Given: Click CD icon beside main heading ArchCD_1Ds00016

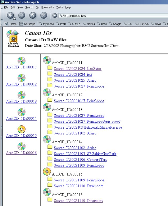Looking at the screenshot, I should click(x=47, y=192).
